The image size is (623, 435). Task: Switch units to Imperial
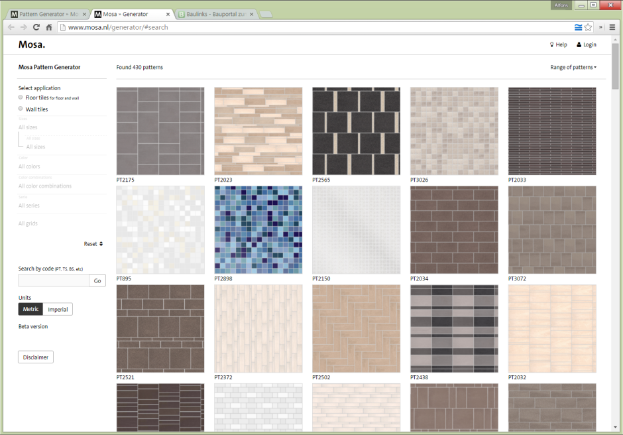58,309
